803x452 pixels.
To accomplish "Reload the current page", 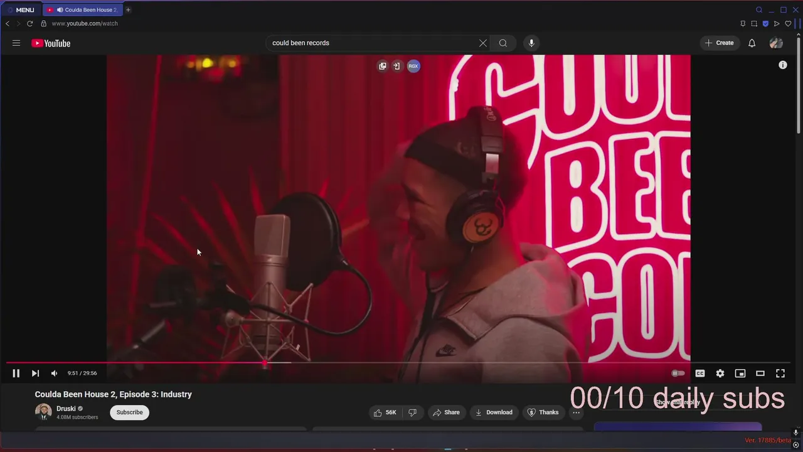I will [x=29, y=24].
